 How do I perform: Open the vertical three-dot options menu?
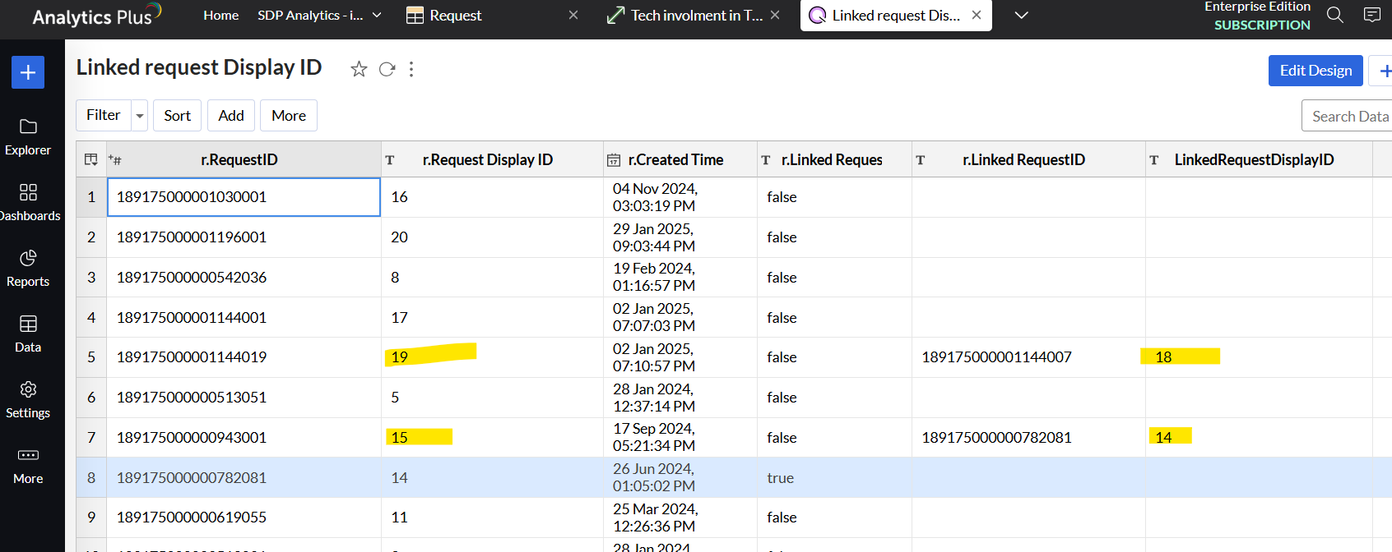click(411, 70)
